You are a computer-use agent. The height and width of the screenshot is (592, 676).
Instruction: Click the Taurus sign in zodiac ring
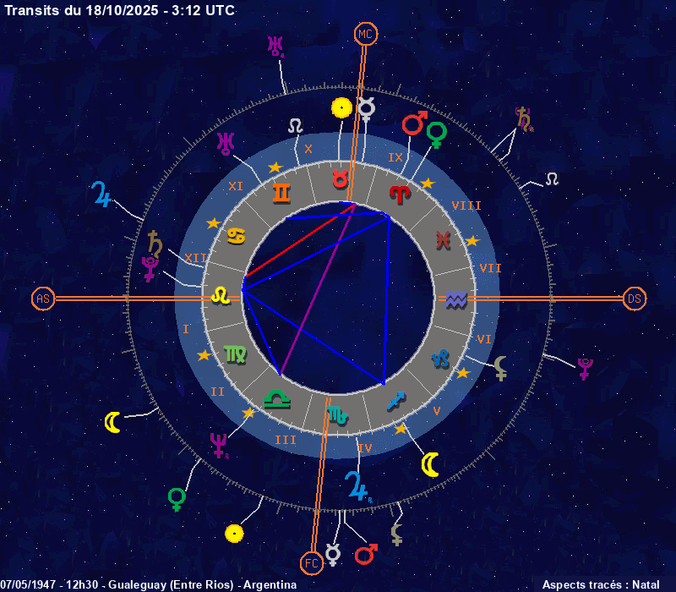[340, 178]
